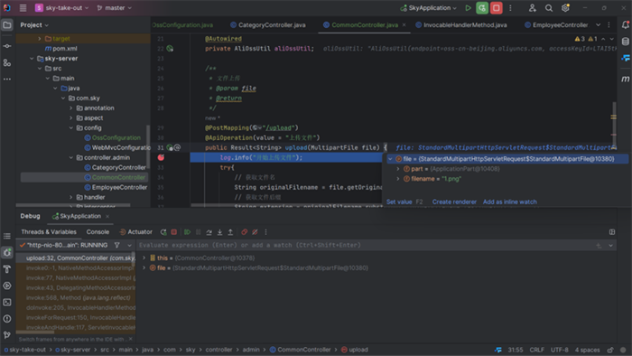
Task: Resume program execution
Action: click(x=188, y=232)
